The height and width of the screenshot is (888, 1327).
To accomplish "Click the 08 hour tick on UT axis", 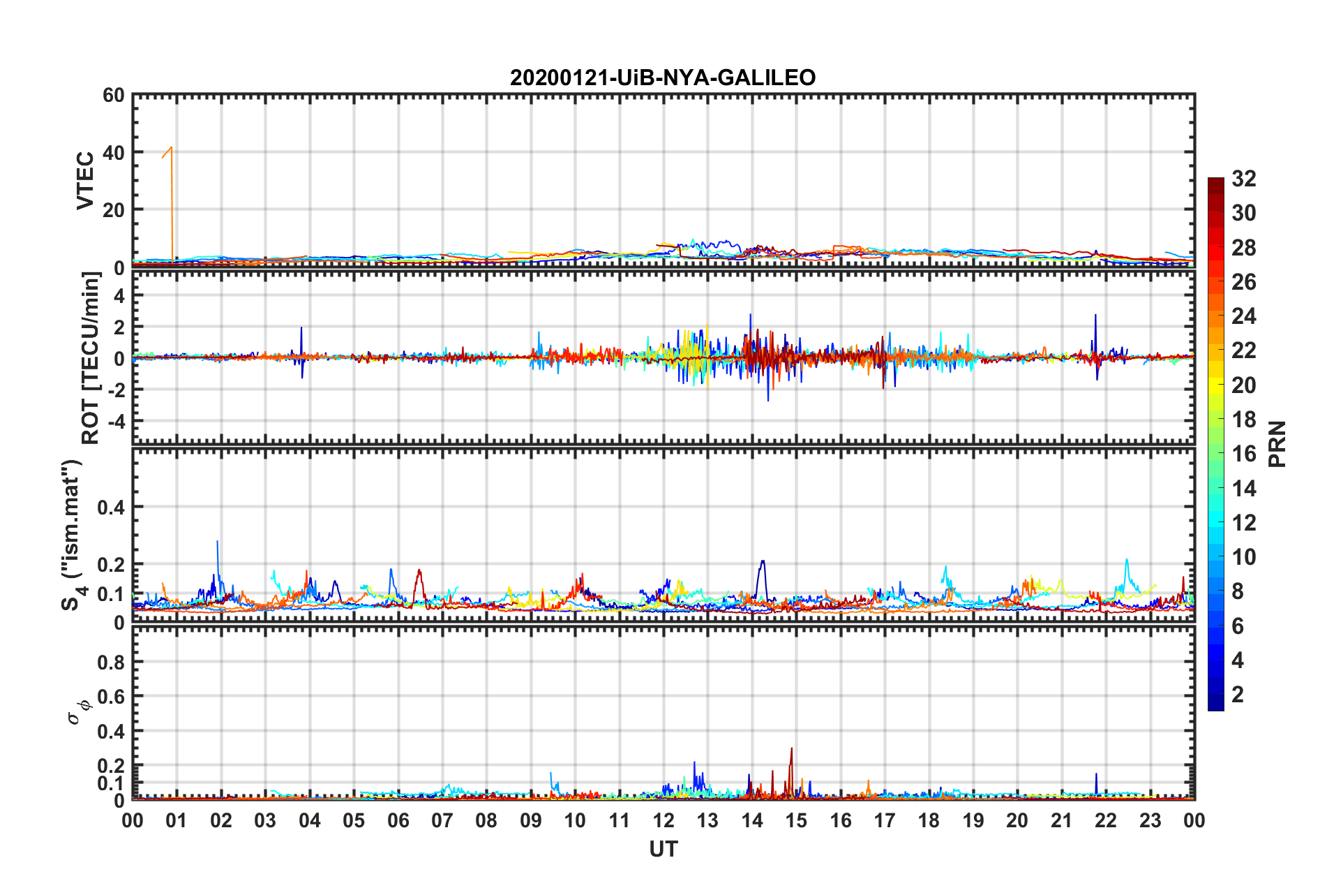I will tap(486, 820).
